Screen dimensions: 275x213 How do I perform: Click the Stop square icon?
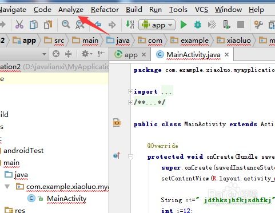tap(241, 25)
